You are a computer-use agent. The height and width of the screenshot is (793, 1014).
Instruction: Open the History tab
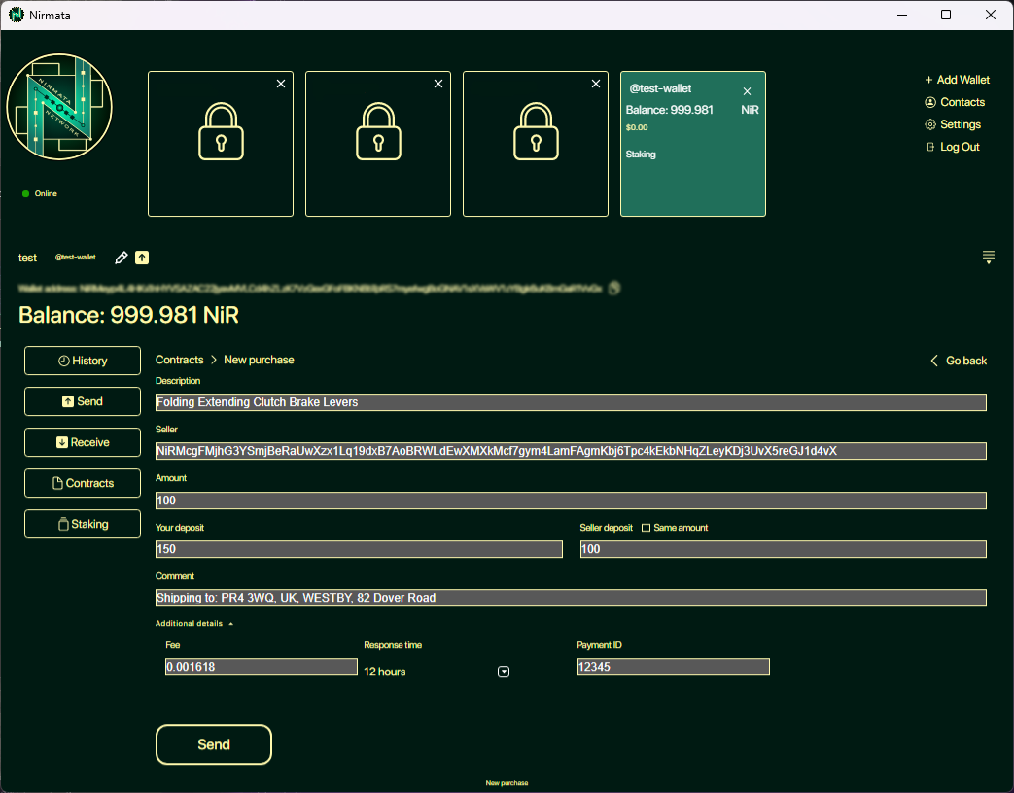coord(83,361)
